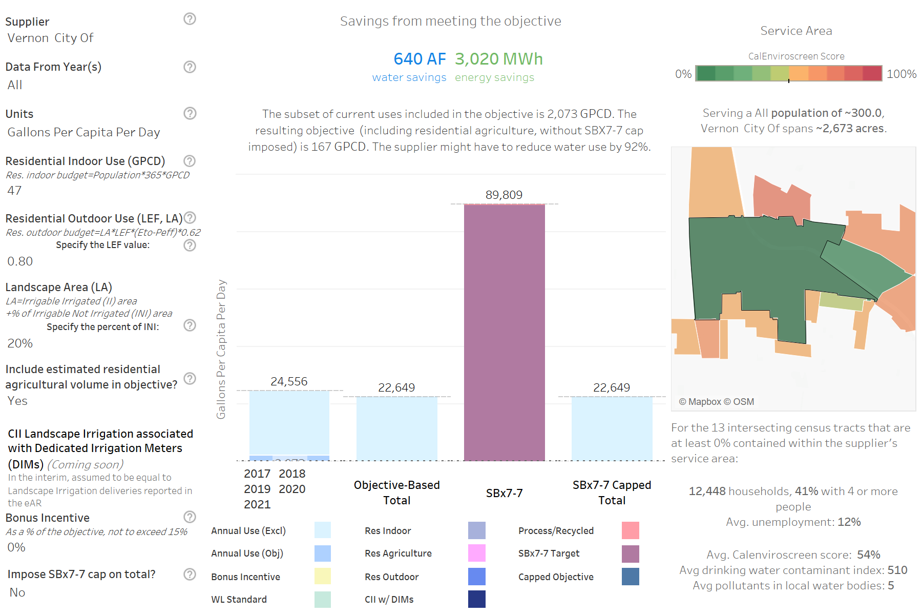The image size is (922, 615).
Task: Click the OSM attribution link on map
Action: pyautogui.click(x=743, y=402)
